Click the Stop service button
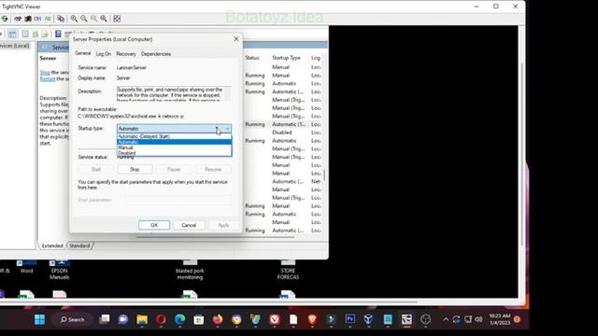Screen dimensions: 598x336 (135, 169)
